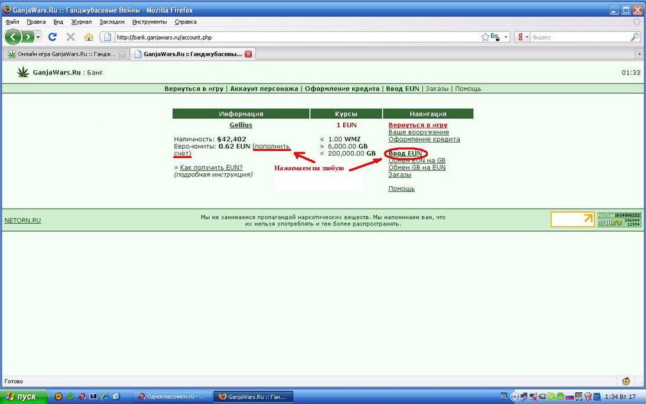Click Ввод EUN in the top bar
Image resolution: width=646 pixels, height=404 pixels.
[402, 88]
